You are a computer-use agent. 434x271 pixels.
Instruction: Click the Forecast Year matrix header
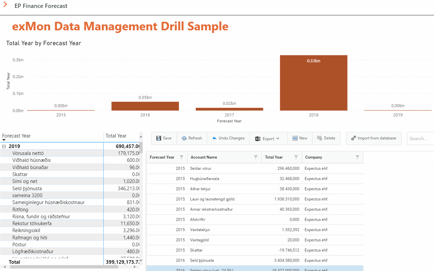[17, 136]
